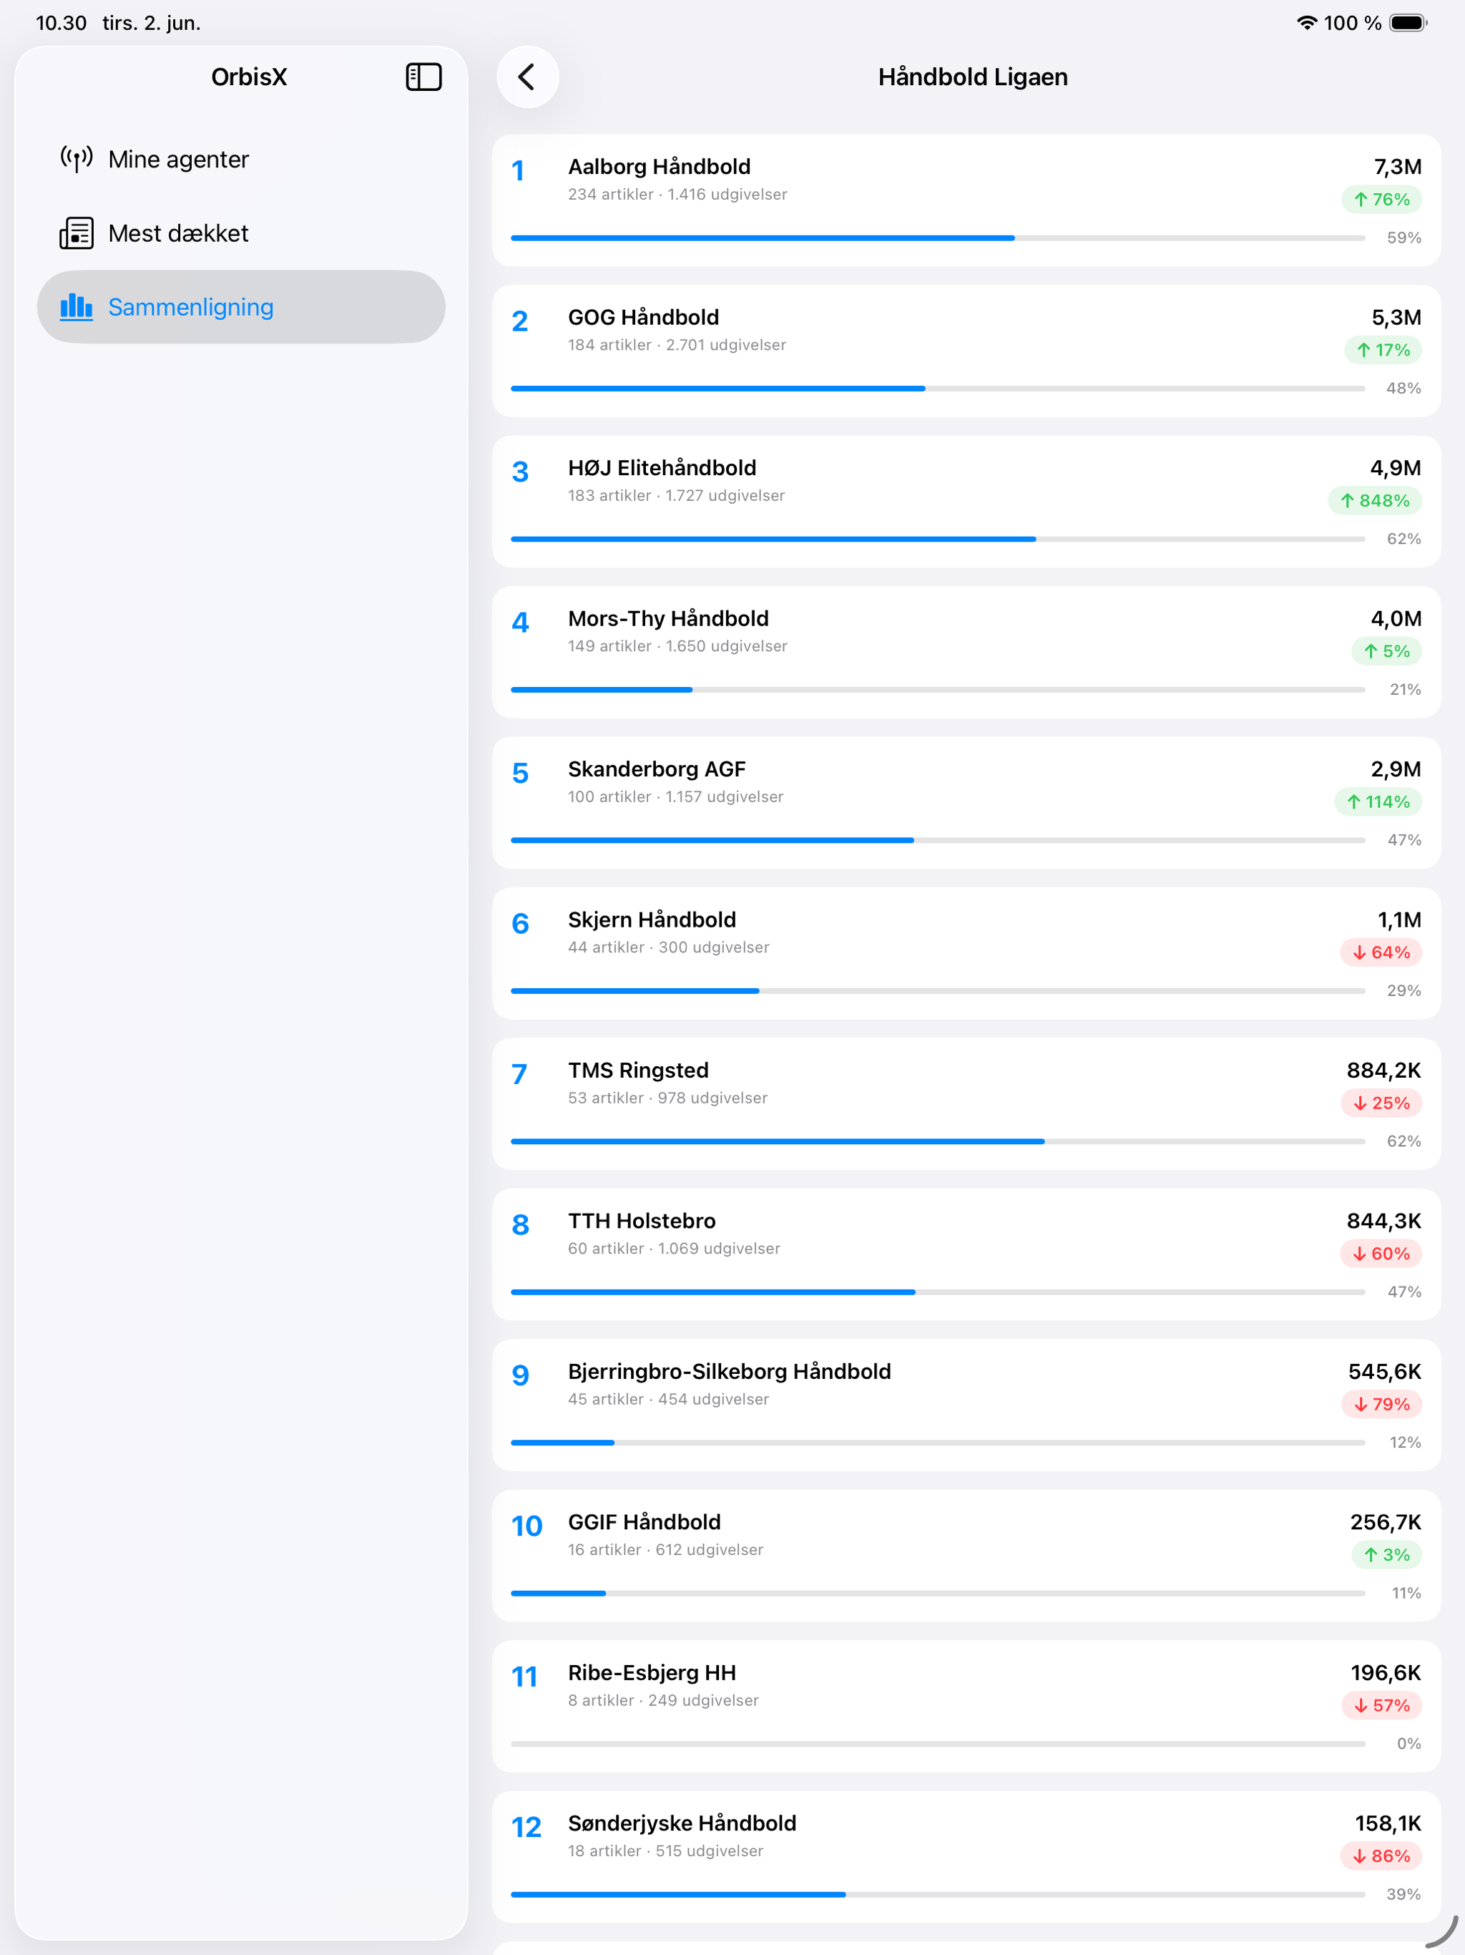Viewport: 1465px width, 1955px height.
Task: Click '44 artikler · 300 udgivelser' subtitle
Action: (x=669, y=947)
